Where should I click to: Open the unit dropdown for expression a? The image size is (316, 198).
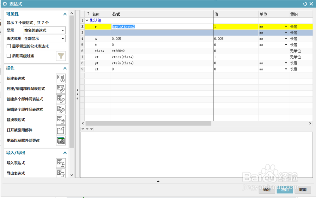[x=286, y=39]
